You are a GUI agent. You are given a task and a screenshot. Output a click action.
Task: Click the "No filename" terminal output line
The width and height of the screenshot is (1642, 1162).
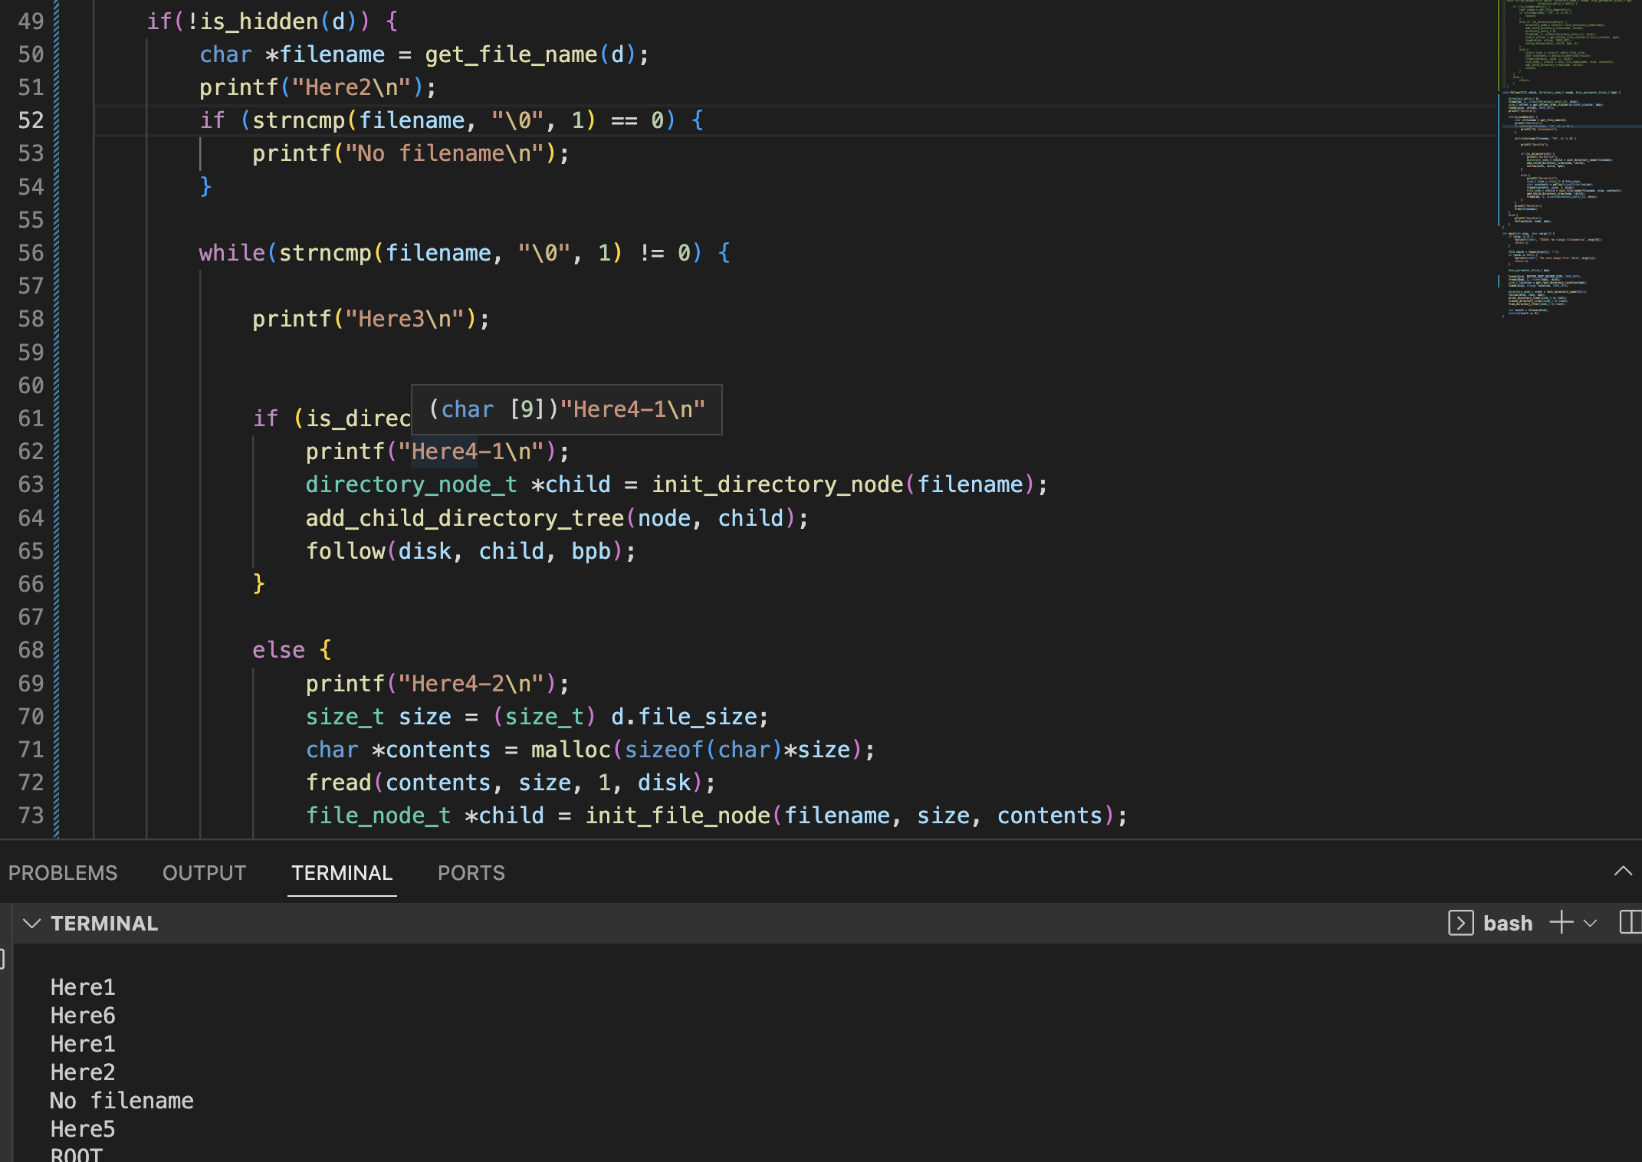tap(122, 1101)
